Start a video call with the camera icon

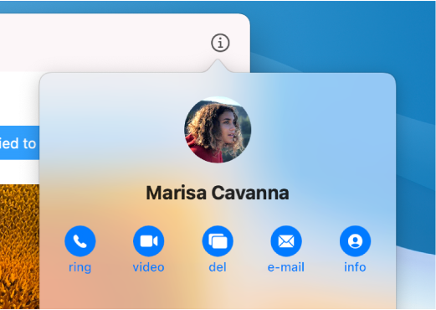149,241
